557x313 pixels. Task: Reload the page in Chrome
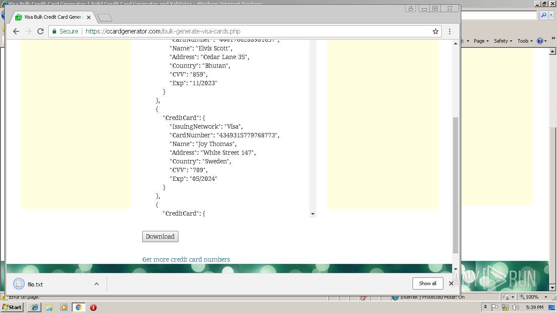coord(40,31)
